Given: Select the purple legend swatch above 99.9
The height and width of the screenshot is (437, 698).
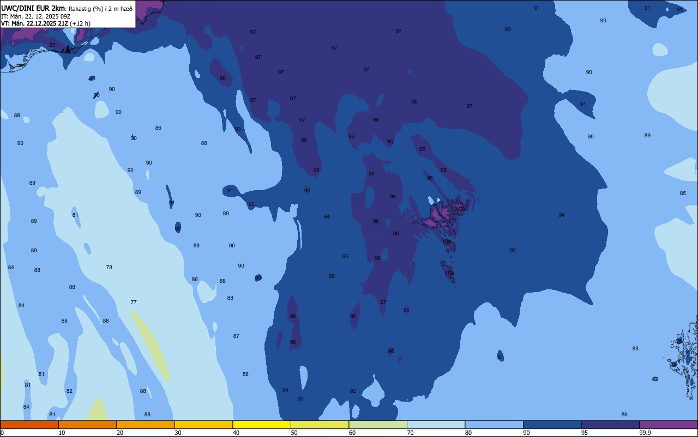Looking at the screenshot, I should [668, 424].
